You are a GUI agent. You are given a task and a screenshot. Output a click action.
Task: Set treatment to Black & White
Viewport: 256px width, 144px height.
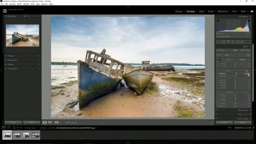pyautogui.click(x=245, y=50)
